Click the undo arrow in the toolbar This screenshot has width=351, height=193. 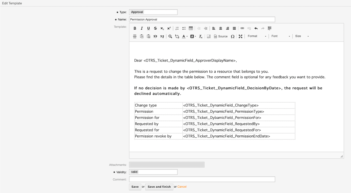(x=256, y=28)
